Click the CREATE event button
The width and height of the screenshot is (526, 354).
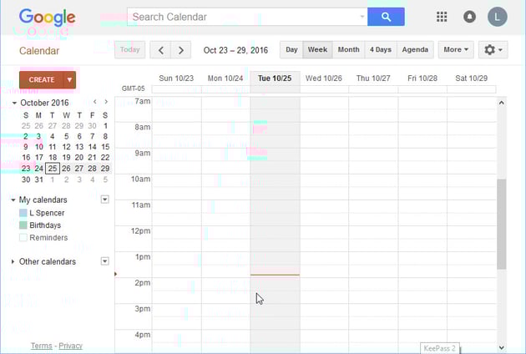pyautogui.click(x=41, y=80)
